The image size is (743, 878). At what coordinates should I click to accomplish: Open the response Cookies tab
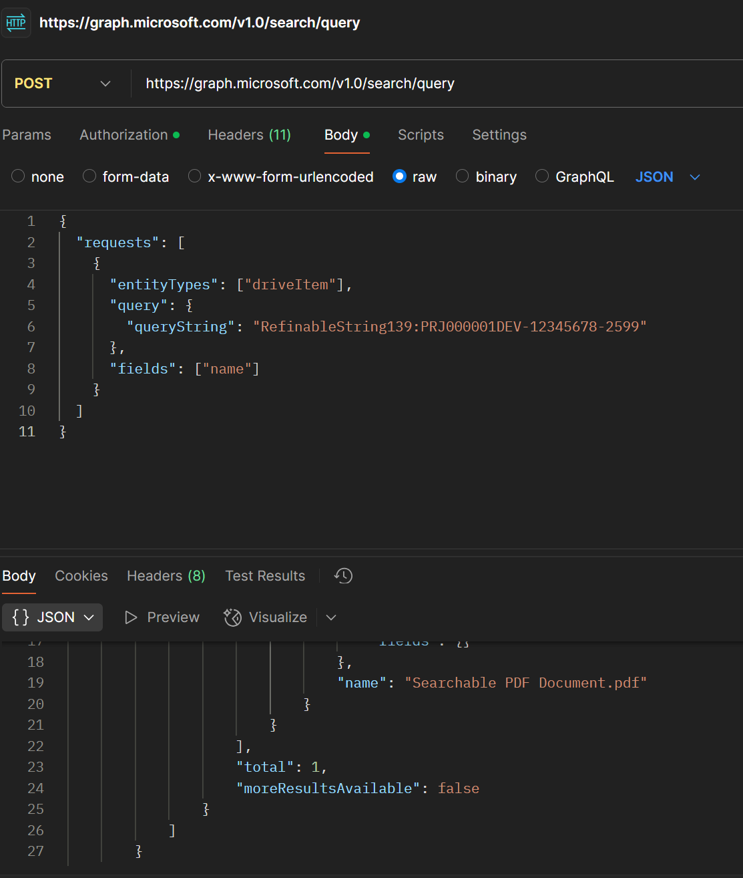[x=81, y=576]
